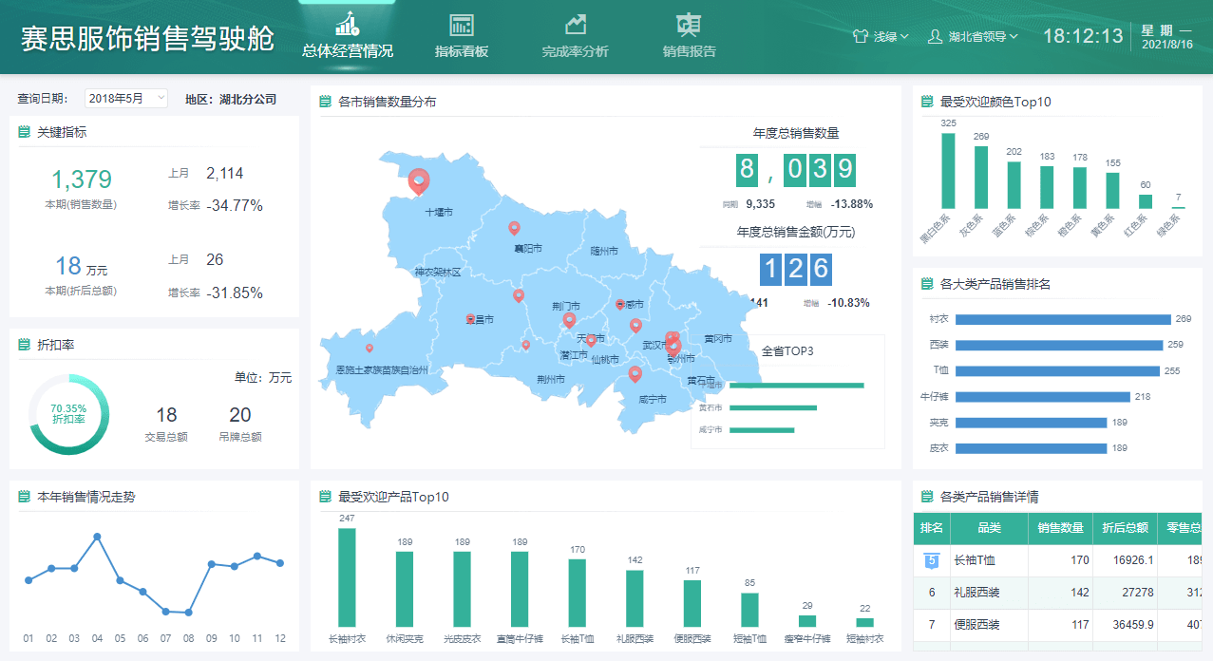Image resolution: width=1213 pixels, height=661 pixels.
Task: Click the 完成率分析 trend icon
Action: 575,26
